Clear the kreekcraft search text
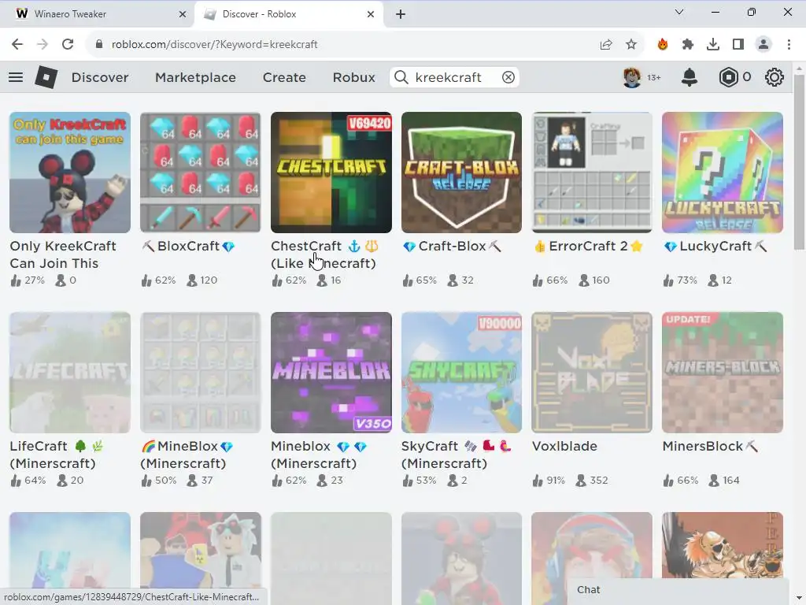This screenshot has height=605, width=806. tap(508, 77)
